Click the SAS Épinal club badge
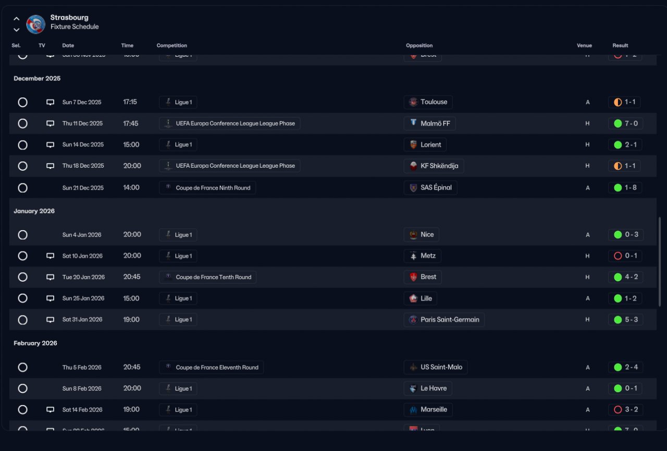The height and width of the screenshot is (451, 667). pyautogui.click(x=413, y=187)
